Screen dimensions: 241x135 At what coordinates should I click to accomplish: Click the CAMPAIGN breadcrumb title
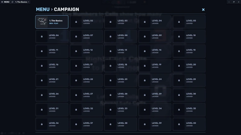tap(66, 9)
